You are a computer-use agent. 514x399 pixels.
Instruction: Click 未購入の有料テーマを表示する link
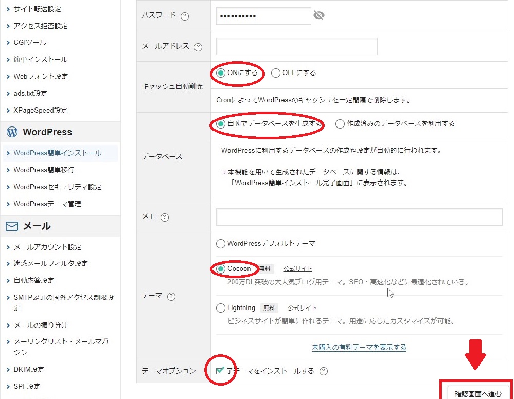point(359,347)
